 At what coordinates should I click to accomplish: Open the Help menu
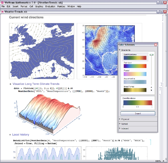(x=79, y=6)
